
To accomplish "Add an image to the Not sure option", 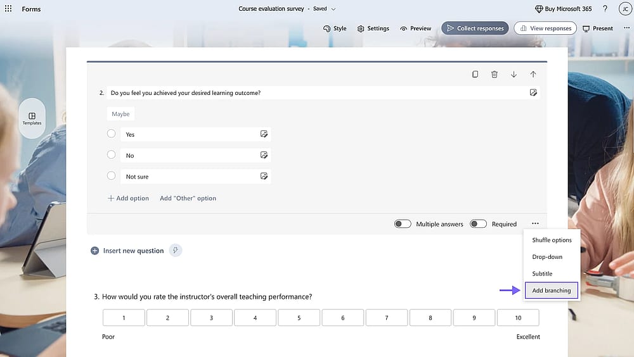I will pos(264,176).
